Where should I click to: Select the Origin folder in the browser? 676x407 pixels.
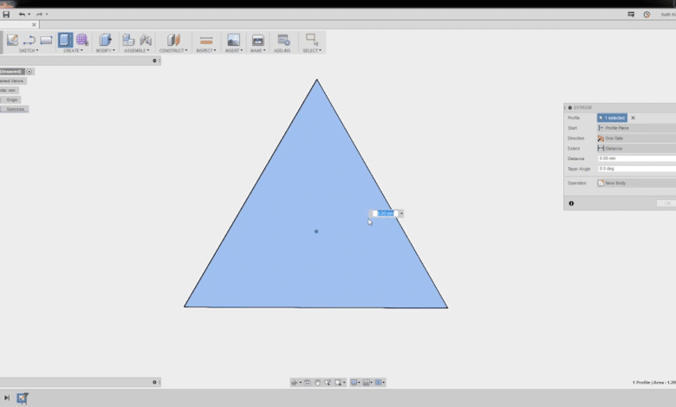pyautogui.click(x=11, y=100)
